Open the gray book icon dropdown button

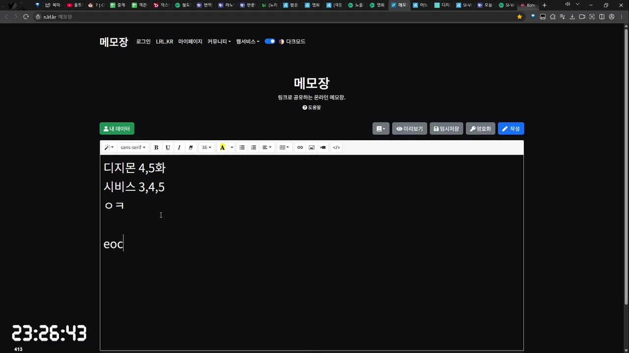[x=381, y=128]
